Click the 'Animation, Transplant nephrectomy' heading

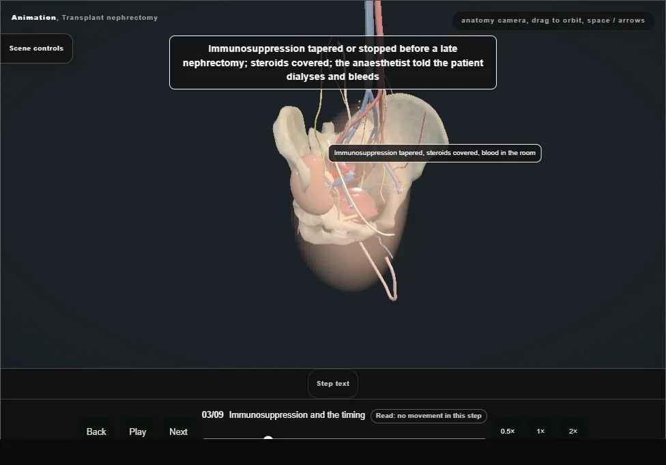(x=85, y=18)
